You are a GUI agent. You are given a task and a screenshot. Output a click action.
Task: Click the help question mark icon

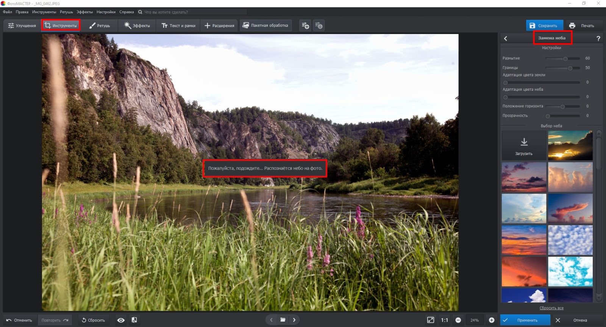pyautogui.click(x=598, y=38)
